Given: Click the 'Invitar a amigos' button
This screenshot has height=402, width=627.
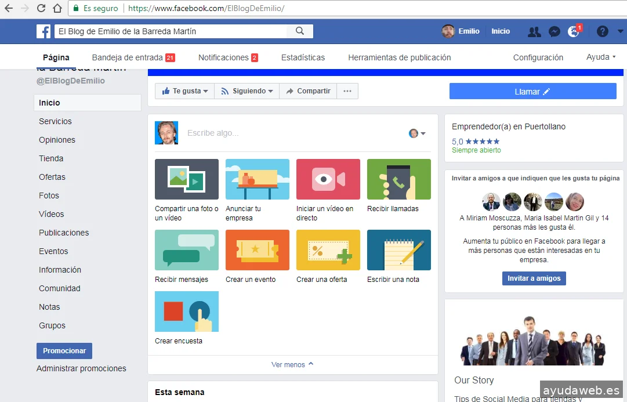Looking at the screenshot, I should [534, 278].
